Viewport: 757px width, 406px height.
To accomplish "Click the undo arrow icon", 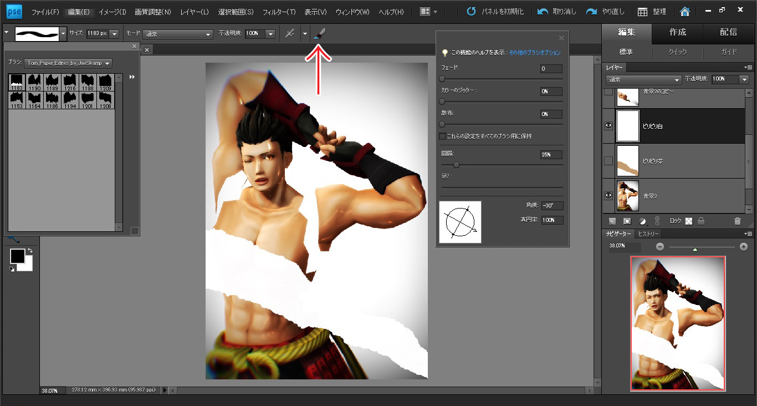I will click(x=543, y=12).
